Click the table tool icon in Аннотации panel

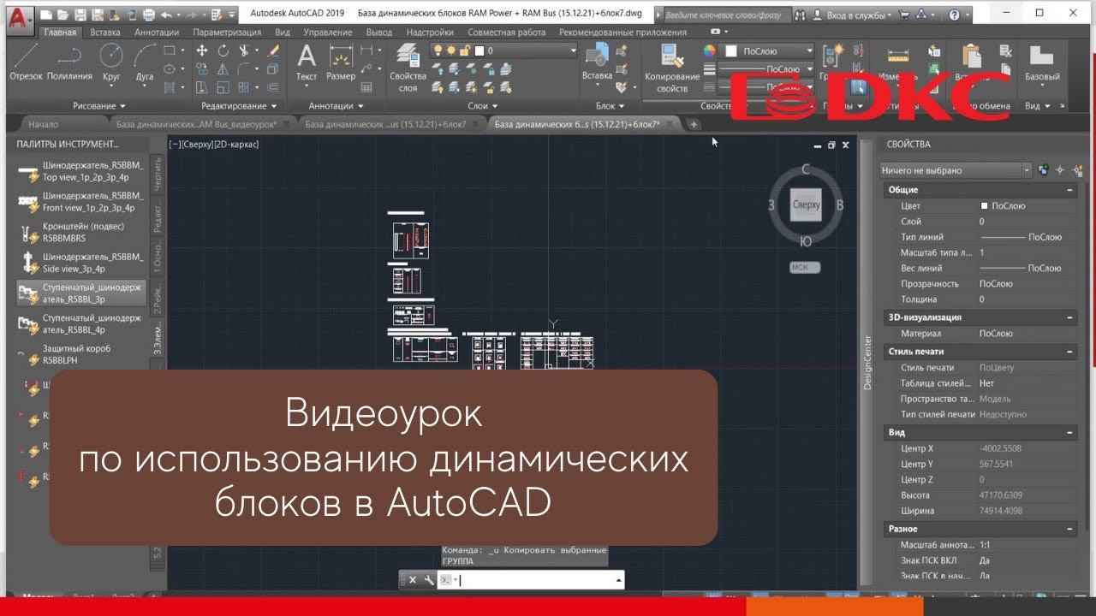[366, 87]
